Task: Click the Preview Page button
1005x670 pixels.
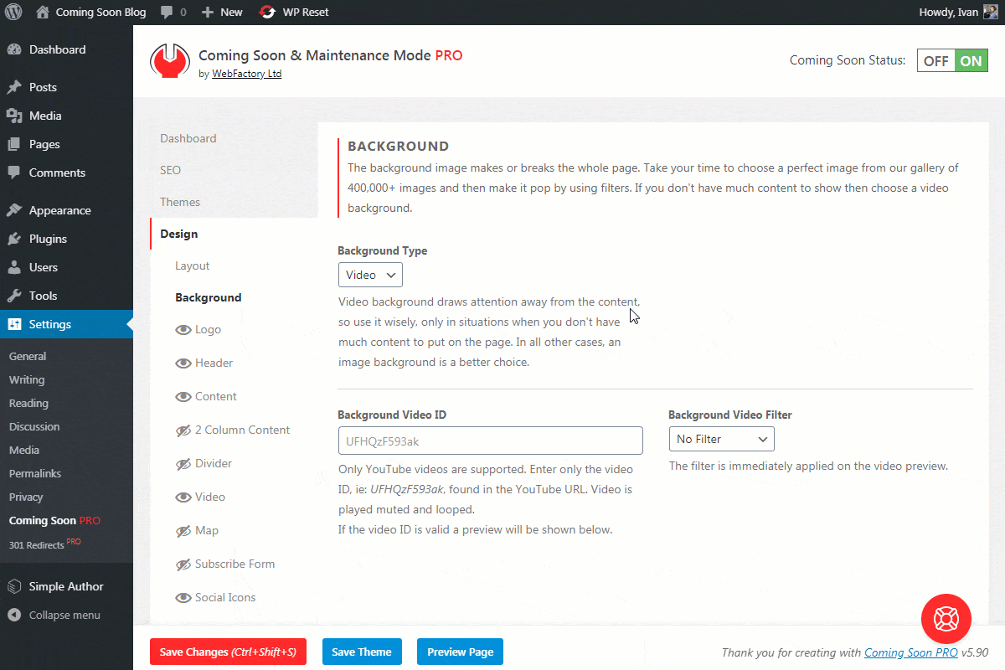Action: point(460,652)
